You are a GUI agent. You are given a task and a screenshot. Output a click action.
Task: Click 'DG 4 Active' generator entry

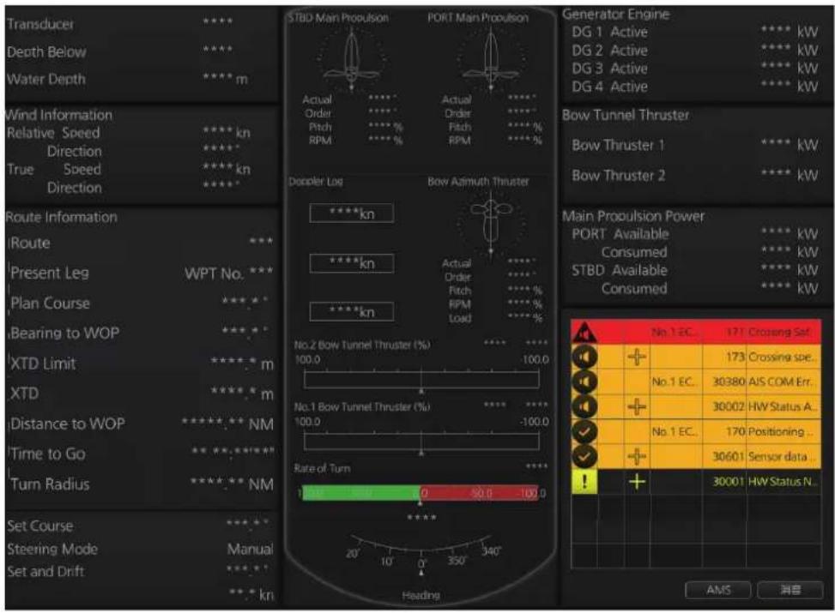click(610, 87)
